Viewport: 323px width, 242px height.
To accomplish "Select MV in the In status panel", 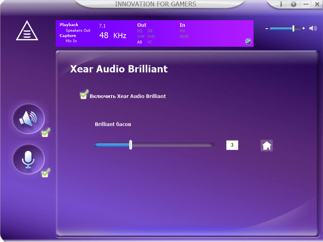I will [x=182, y=31].
